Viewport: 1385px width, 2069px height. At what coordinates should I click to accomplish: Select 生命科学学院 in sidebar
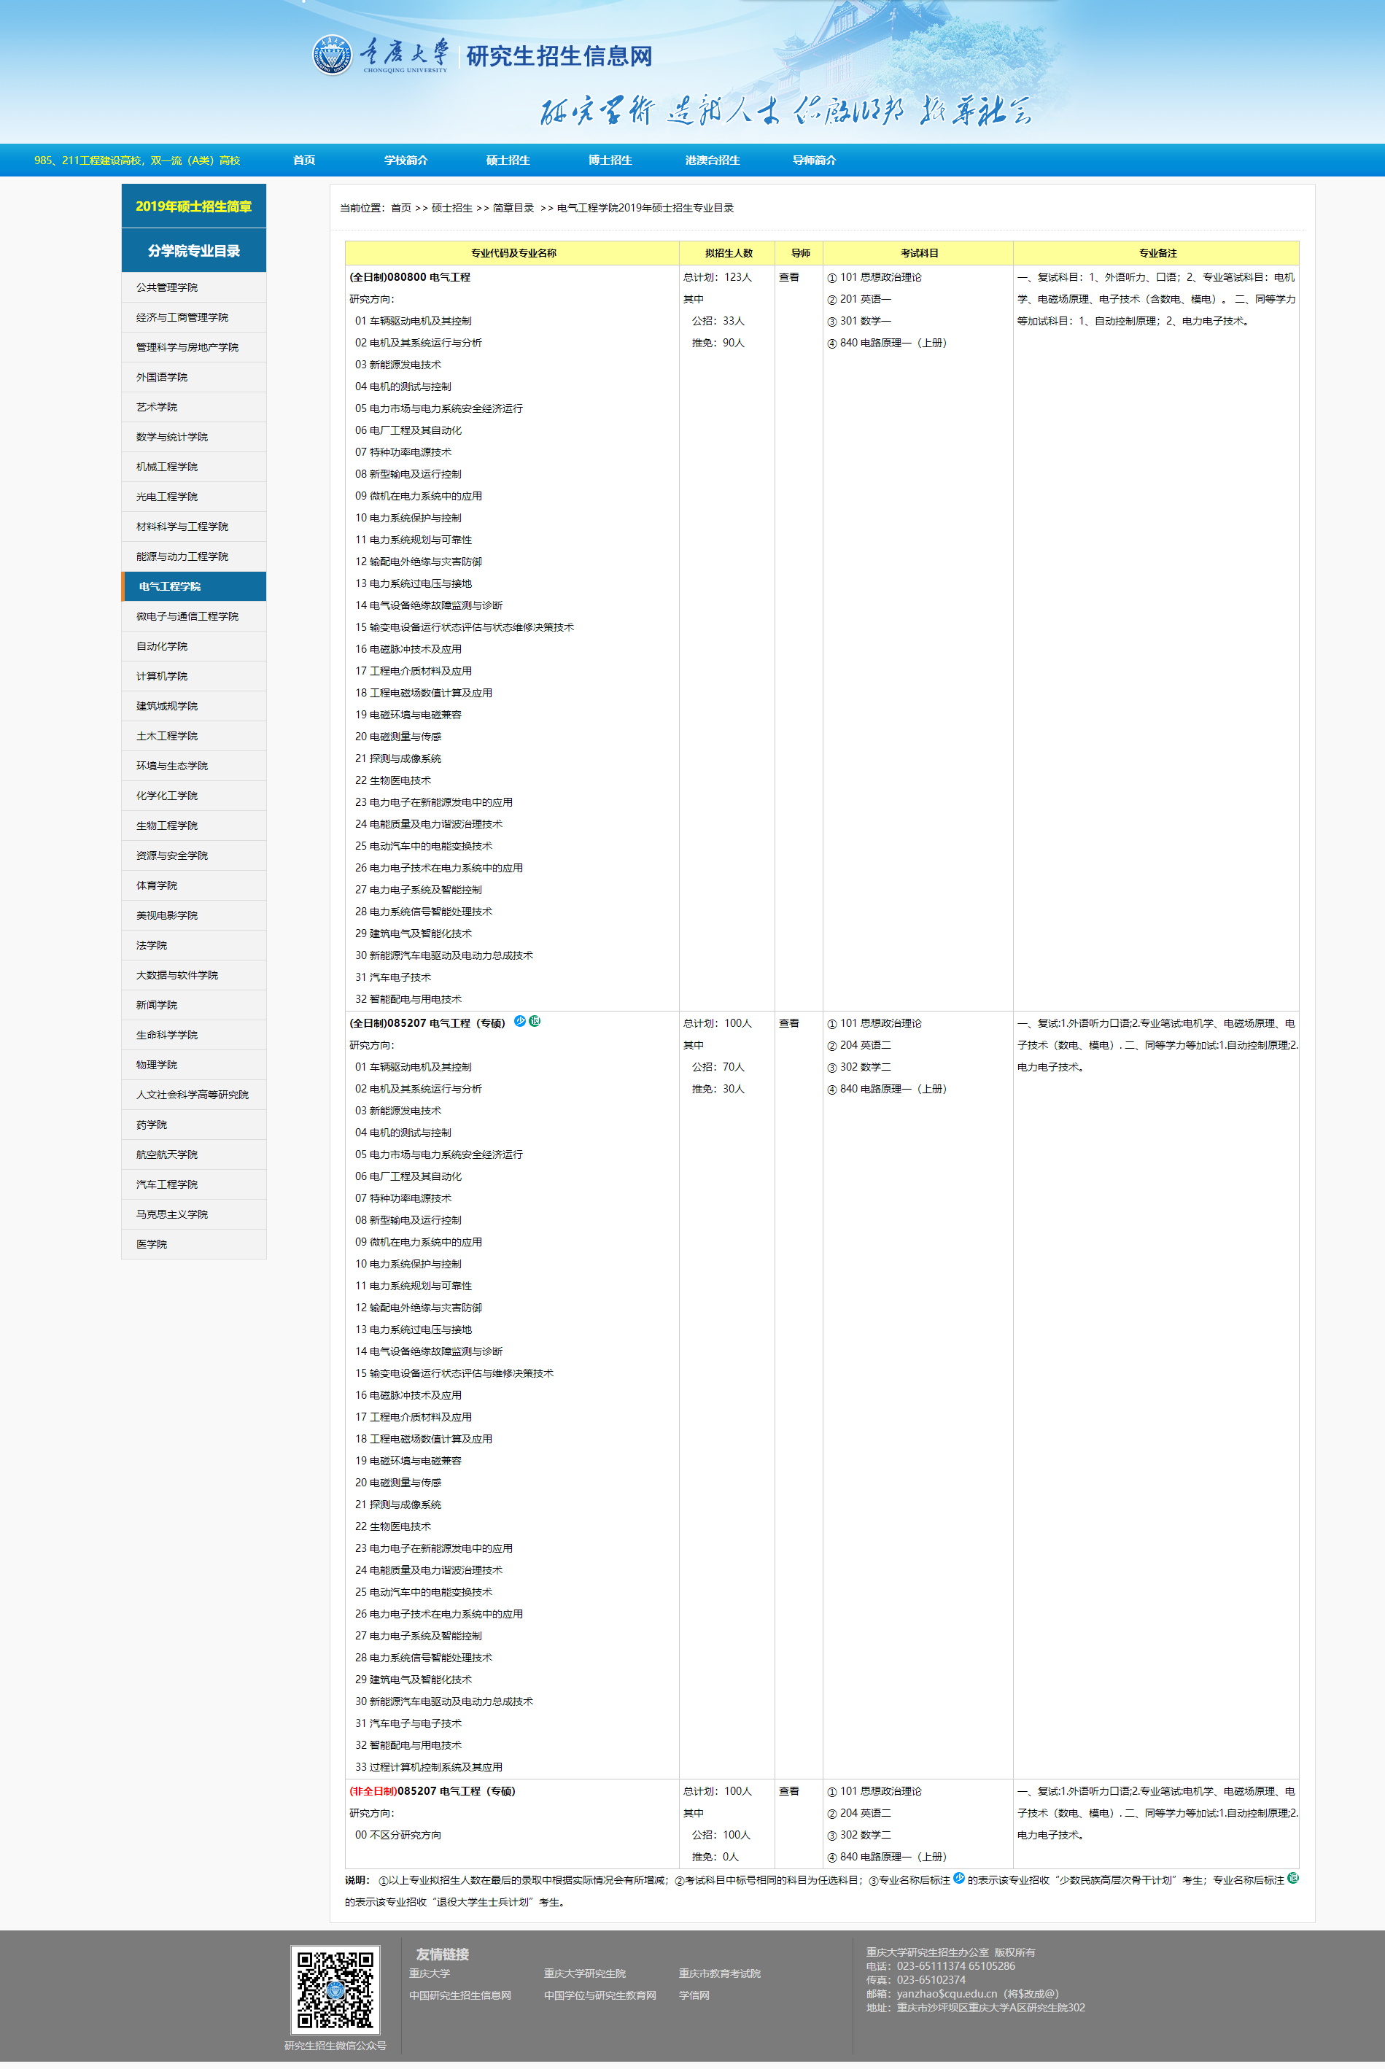[x=193, y=1035]
